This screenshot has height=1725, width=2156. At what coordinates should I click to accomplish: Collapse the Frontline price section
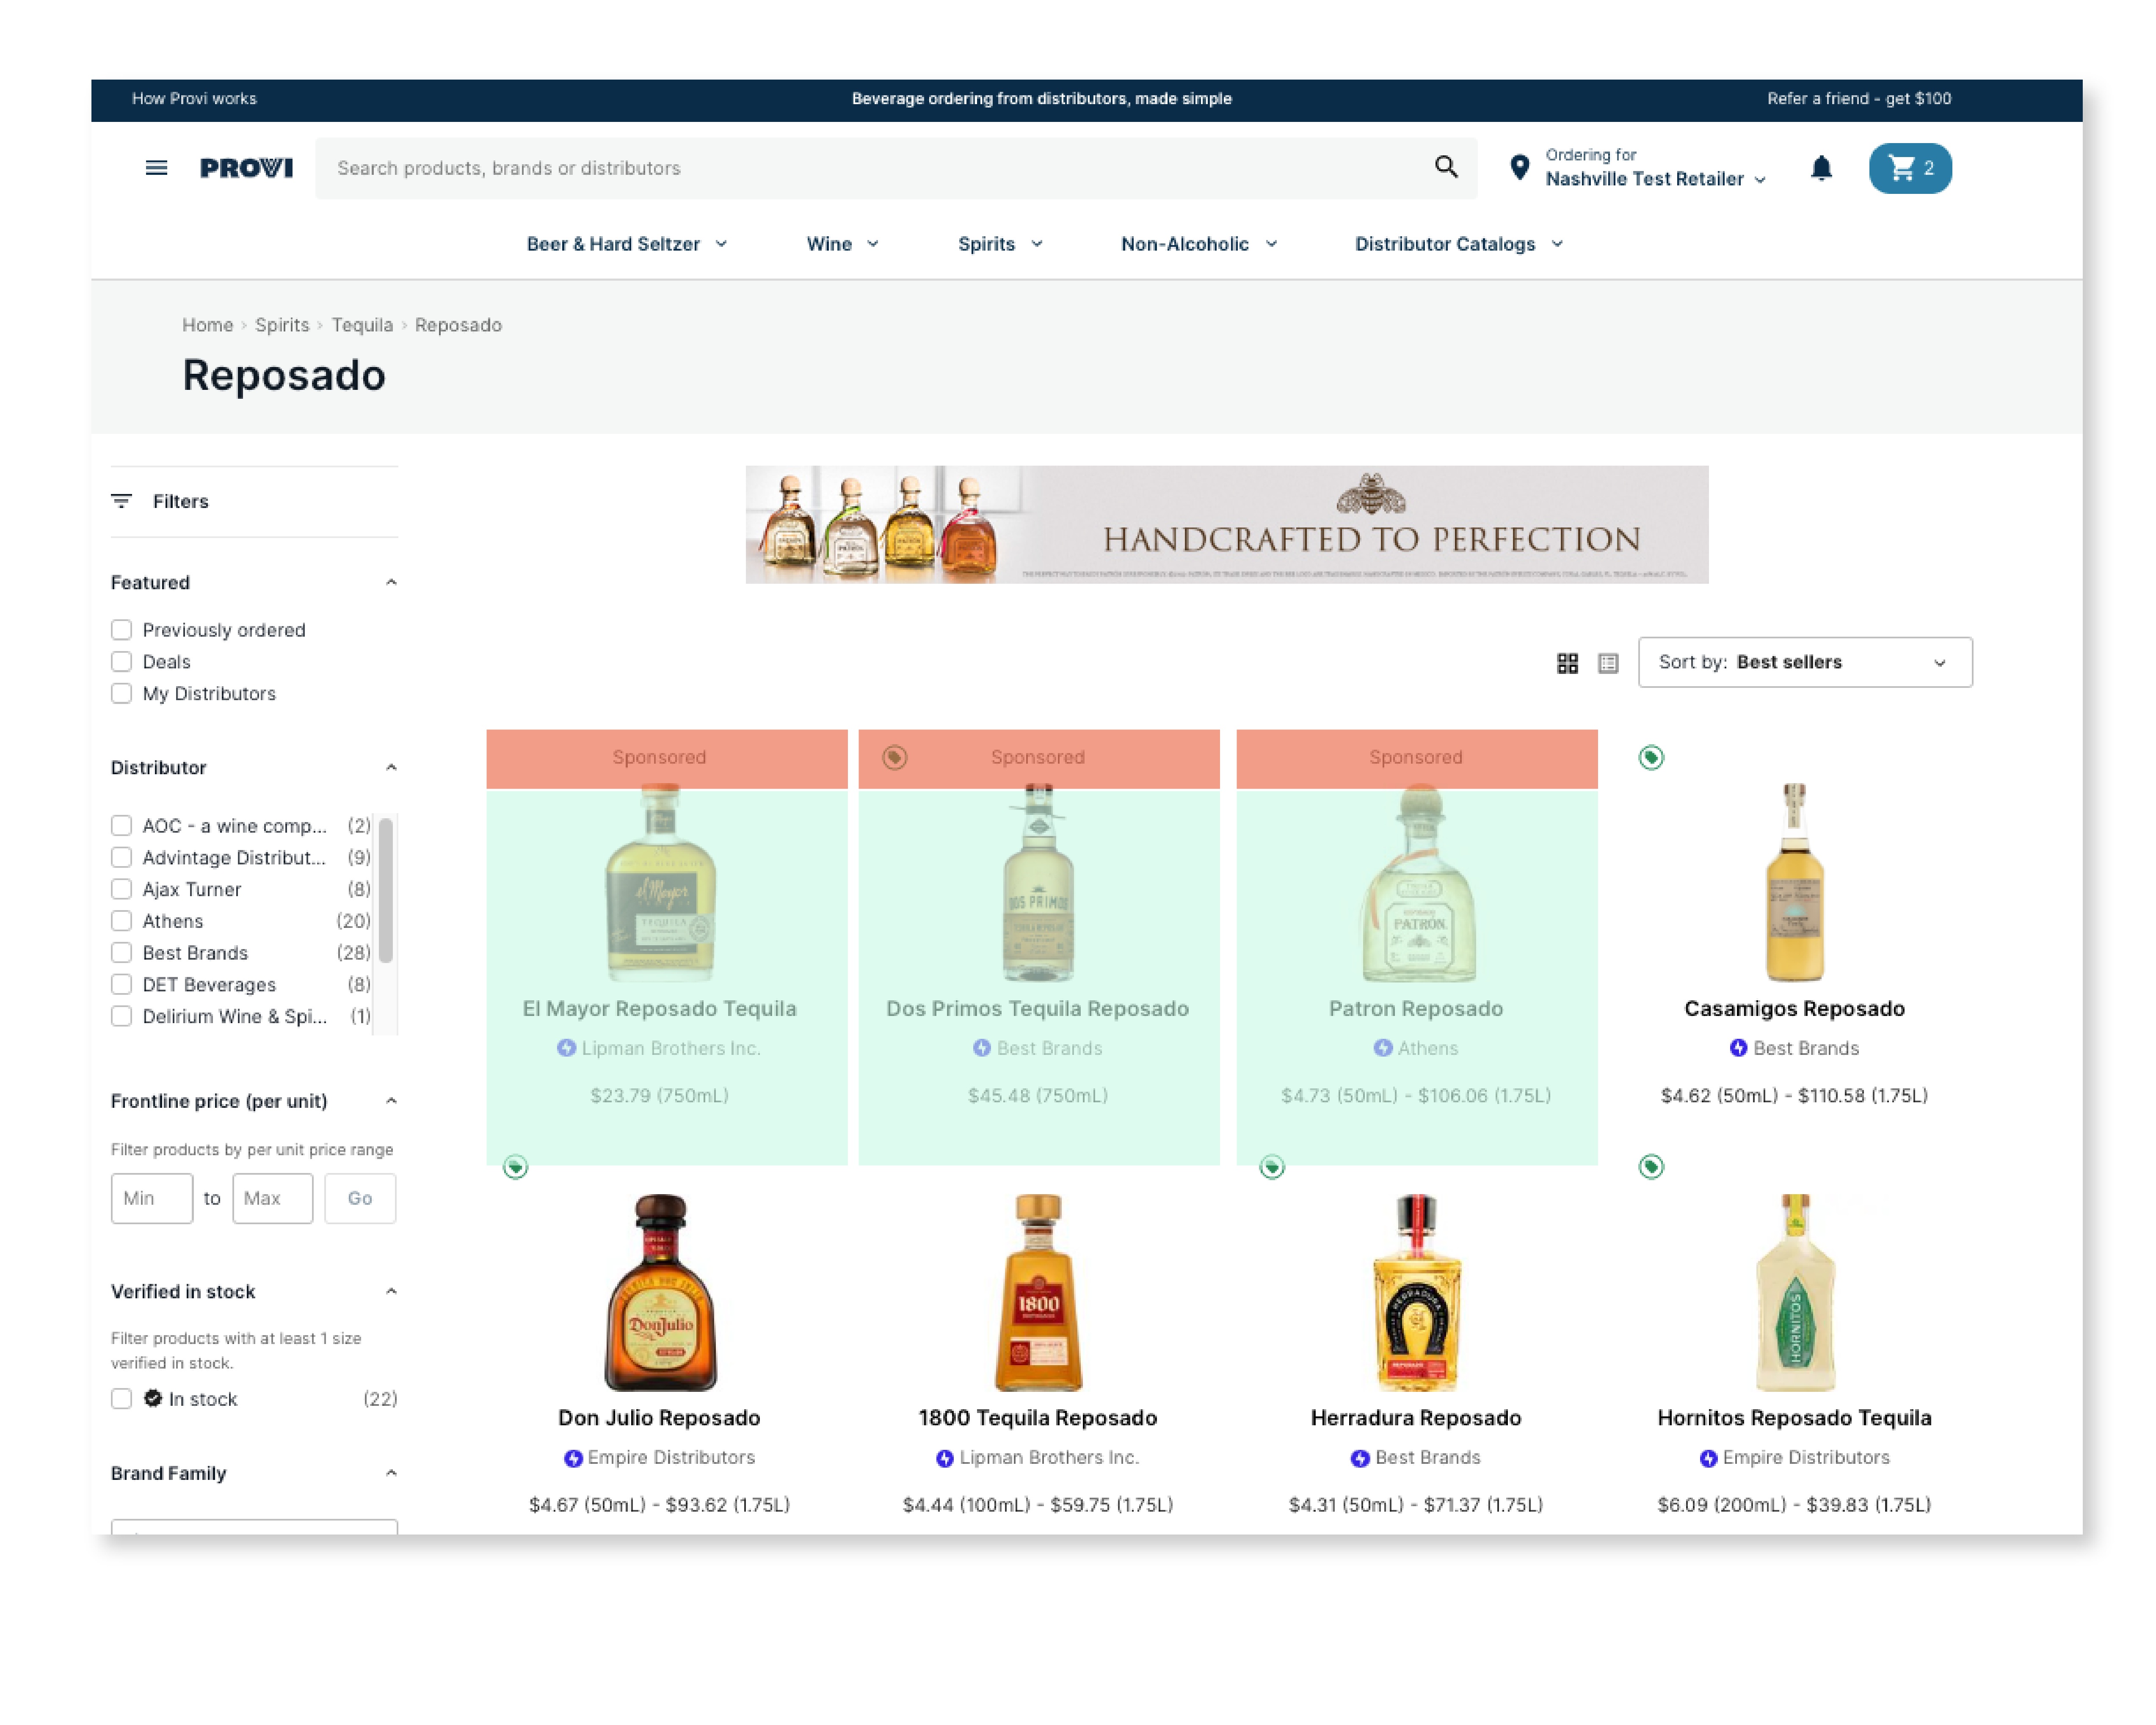coord(391,1101)
